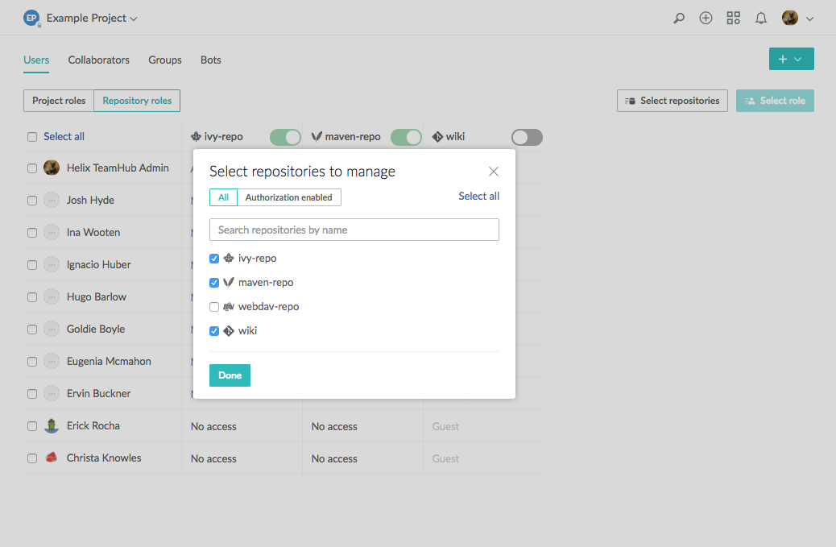Image resolution: width=836 pixels, height=547 pixels.
Task: Check the webdav-repo checkbox
Action: pyautogui.click(x=214, y=307)
